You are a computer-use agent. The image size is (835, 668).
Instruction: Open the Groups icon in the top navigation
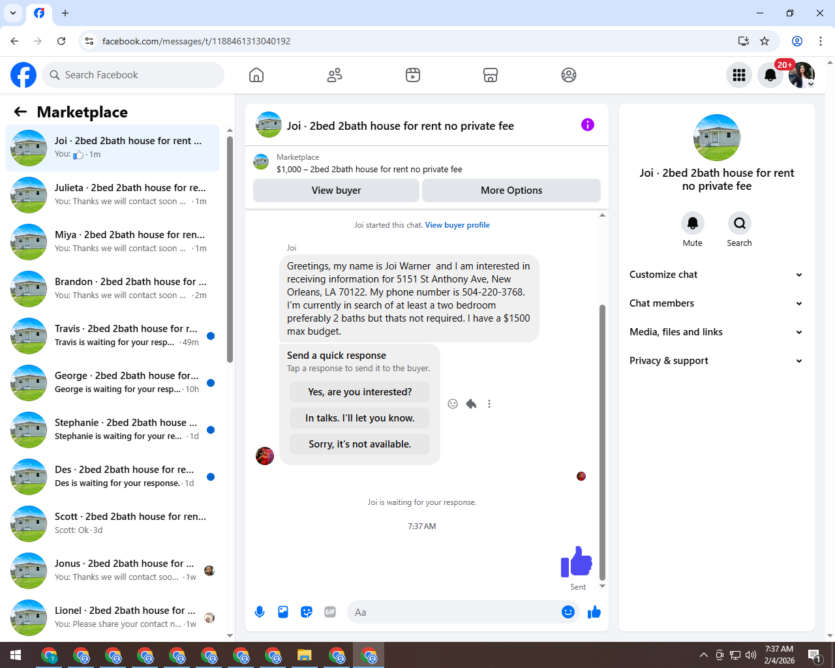pos(569,75)
